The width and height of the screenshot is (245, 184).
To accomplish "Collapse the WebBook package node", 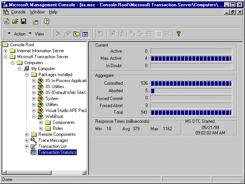I will point(34,116).
